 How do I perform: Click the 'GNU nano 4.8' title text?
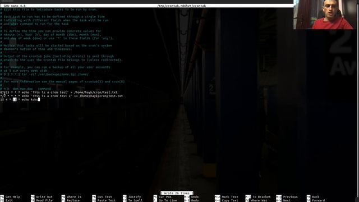15,6
